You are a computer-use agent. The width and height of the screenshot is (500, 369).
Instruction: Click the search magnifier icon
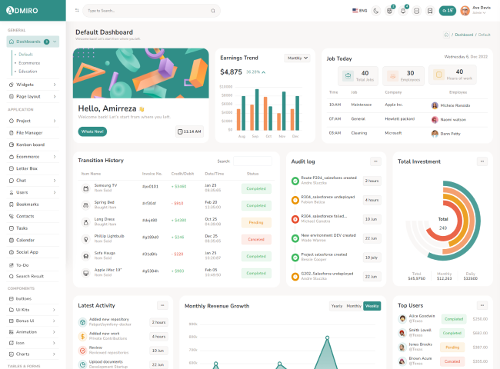click(x=213, y=11)
